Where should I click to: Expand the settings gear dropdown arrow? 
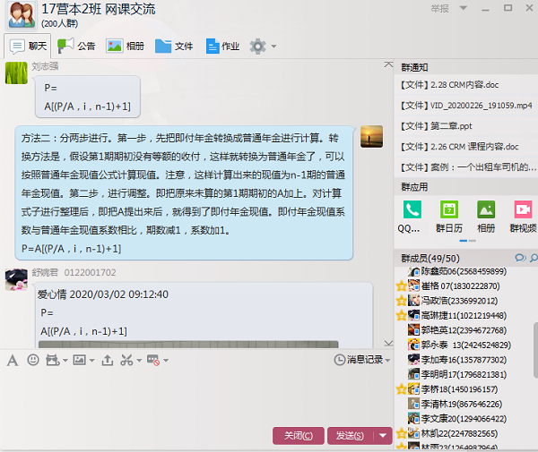pyautogui.click(x=274, y=46)
